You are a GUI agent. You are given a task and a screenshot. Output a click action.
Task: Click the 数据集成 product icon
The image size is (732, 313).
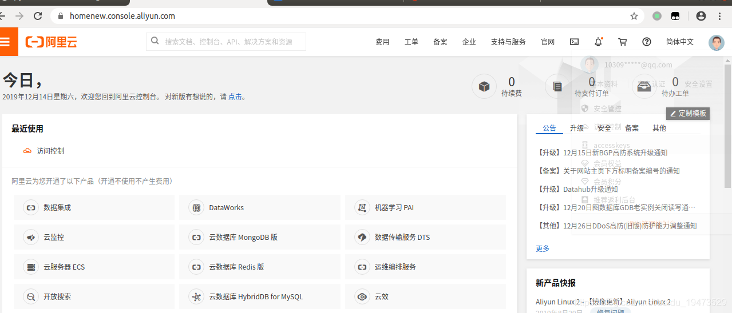click(30, 207)
